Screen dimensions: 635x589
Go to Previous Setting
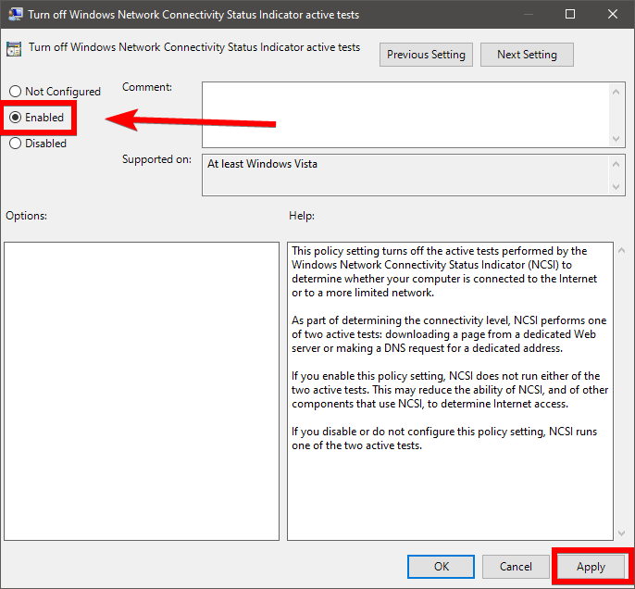pyautogui.click(x=426, y=55)
